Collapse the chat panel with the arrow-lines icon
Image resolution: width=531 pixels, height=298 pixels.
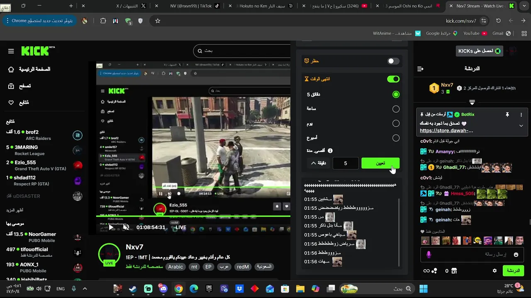click(x=420, y=69)
